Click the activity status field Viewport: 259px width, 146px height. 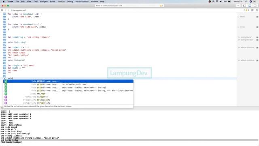click(129, 6)
